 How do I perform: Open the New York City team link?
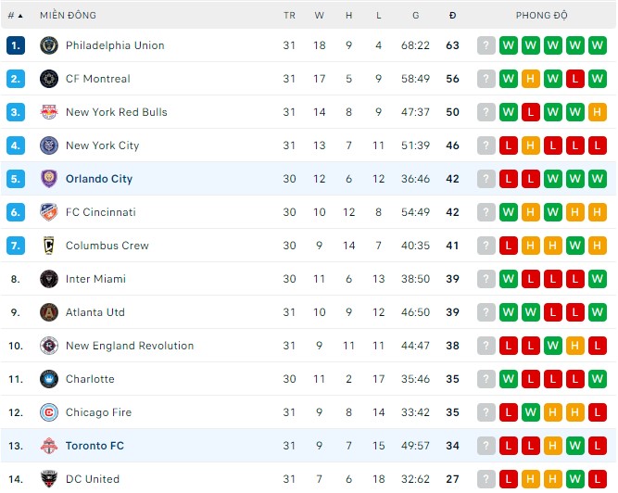point(102,145)
